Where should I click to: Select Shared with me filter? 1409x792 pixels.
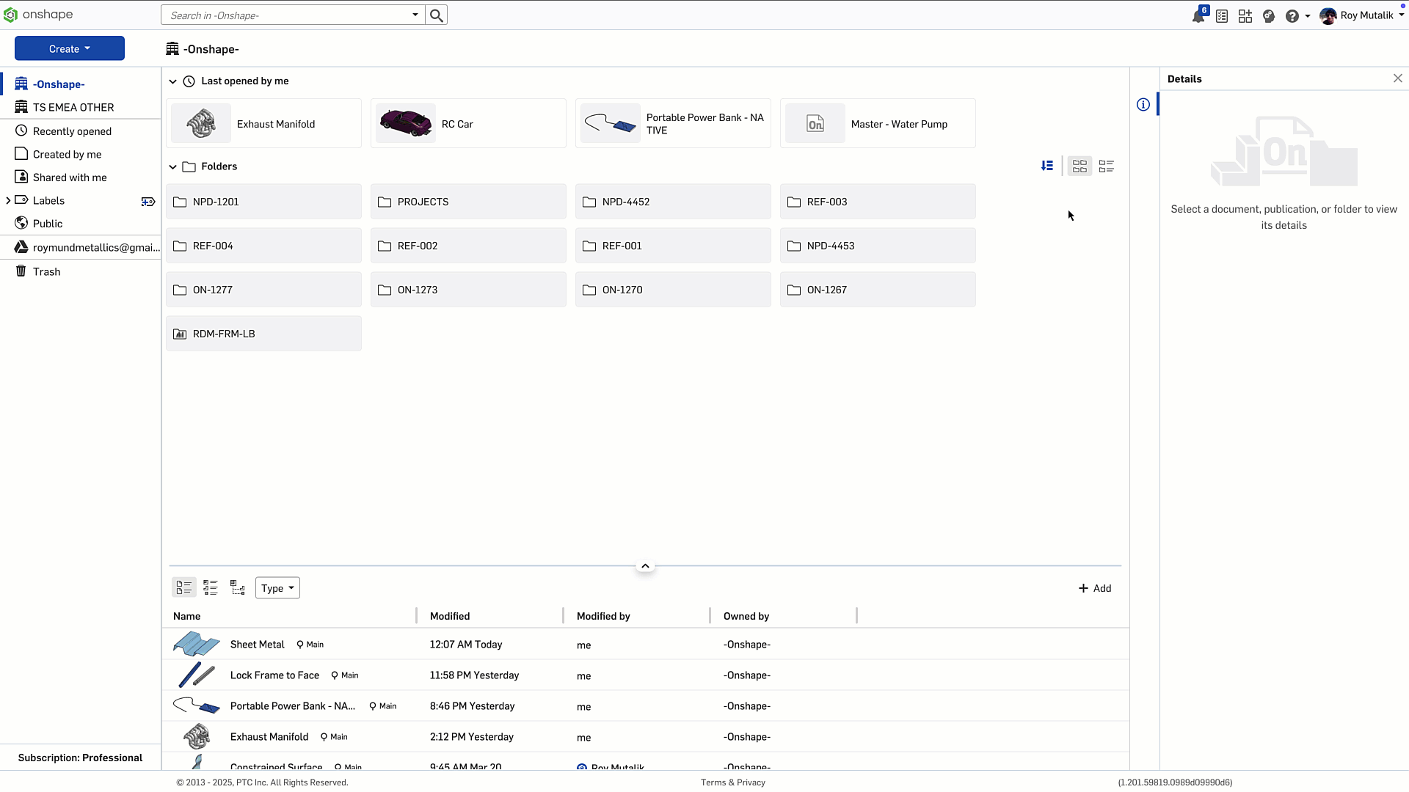70,177
